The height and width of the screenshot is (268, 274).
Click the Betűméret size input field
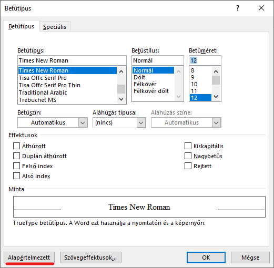point(205,60)
